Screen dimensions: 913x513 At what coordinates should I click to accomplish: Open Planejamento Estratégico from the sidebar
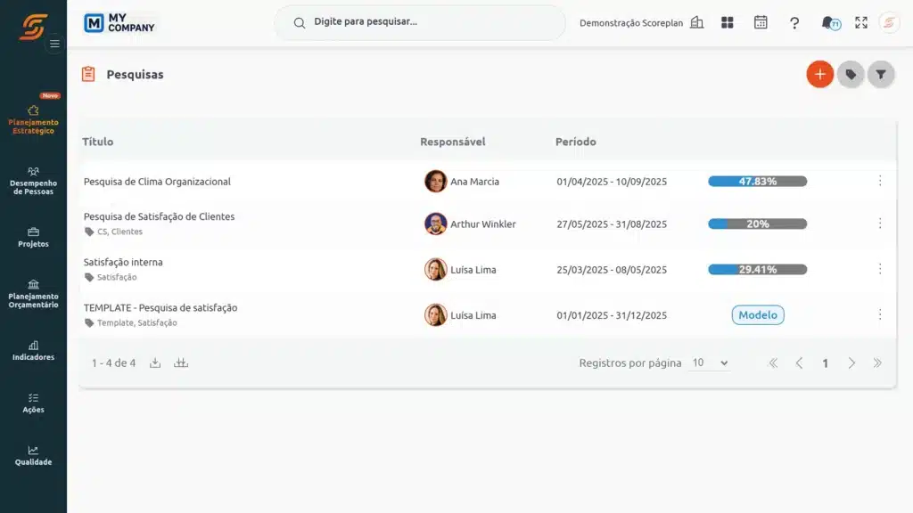33,118
